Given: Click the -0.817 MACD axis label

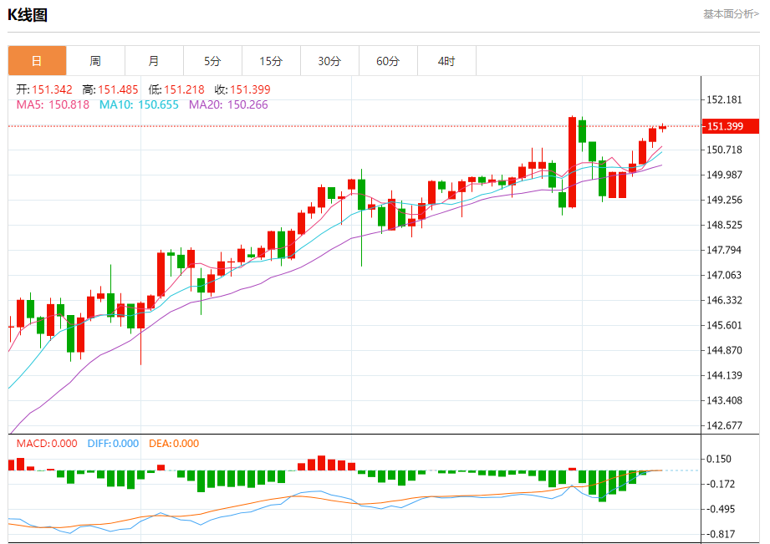Looking at the screenshot, I should (721, 534).
